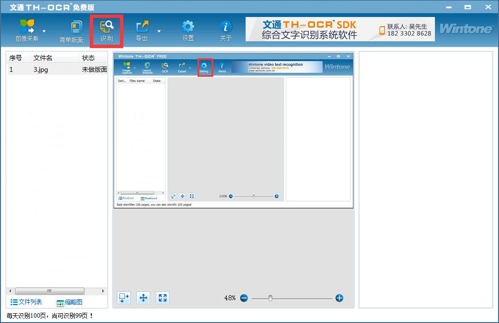Image resolution: width=499 pixels, height=323 pixels.
Task: Expand the 导出 export dropdown arrow
Action: tap(159, 31)
